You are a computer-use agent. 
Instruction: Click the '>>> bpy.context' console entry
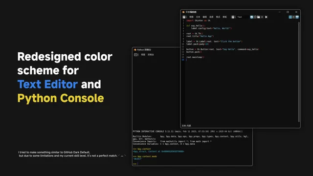click(142, 149)
